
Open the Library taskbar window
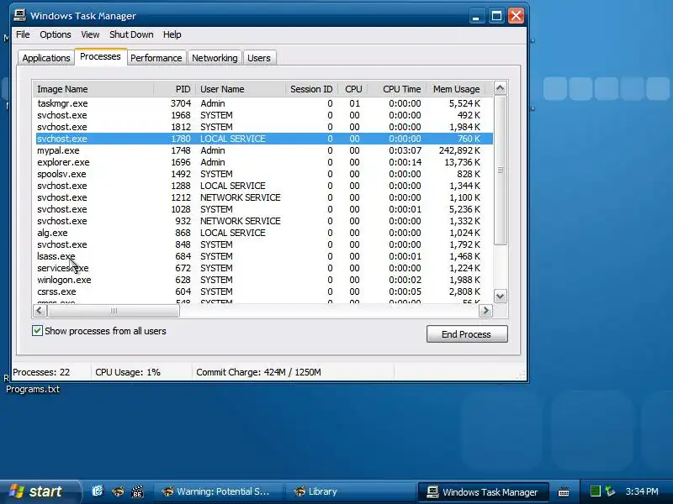(x=350, y=491)
